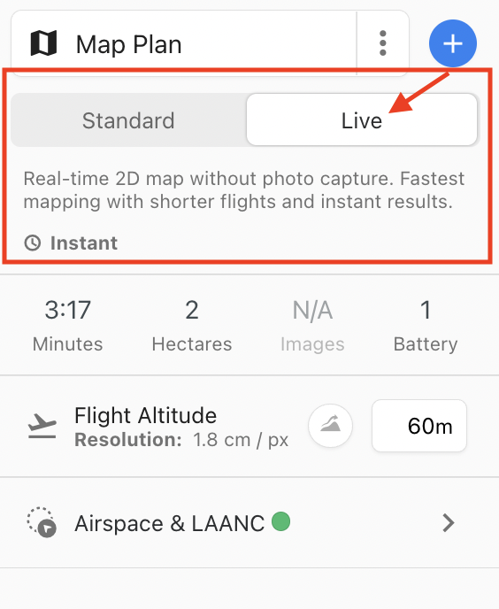Click the 60m flight altitude field
Viewport: 499px width, 609px height.
419,426
